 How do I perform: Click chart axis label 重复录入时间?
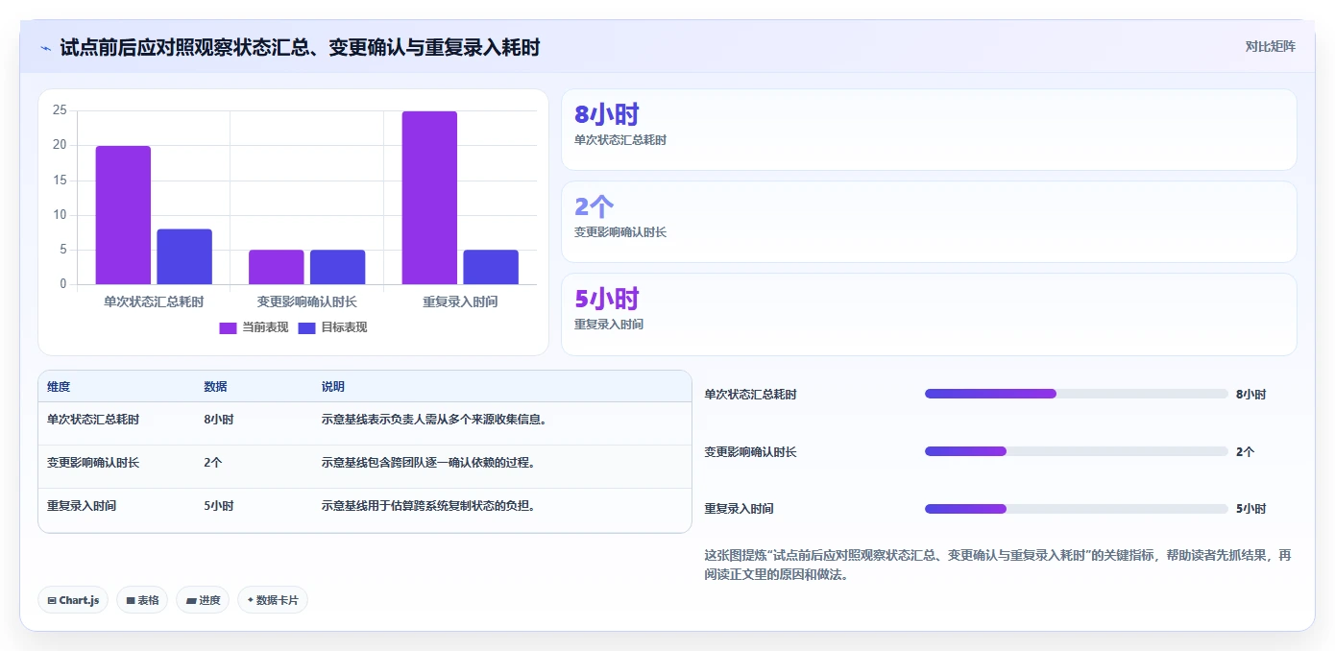tap(460, 301)
